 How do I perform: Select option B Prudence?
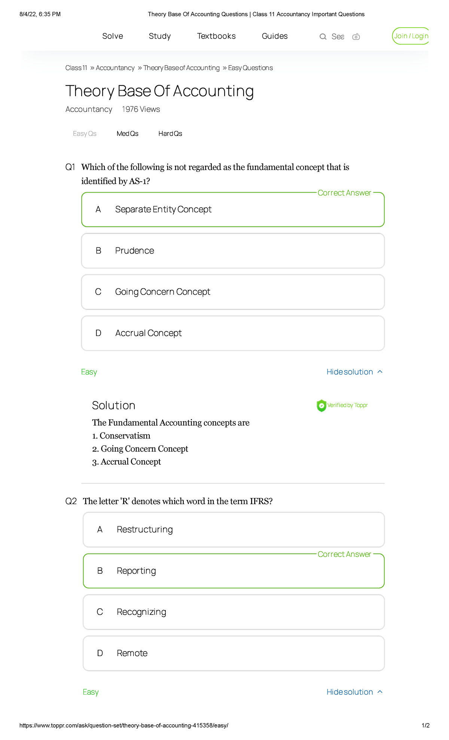(x=233, y=251)
